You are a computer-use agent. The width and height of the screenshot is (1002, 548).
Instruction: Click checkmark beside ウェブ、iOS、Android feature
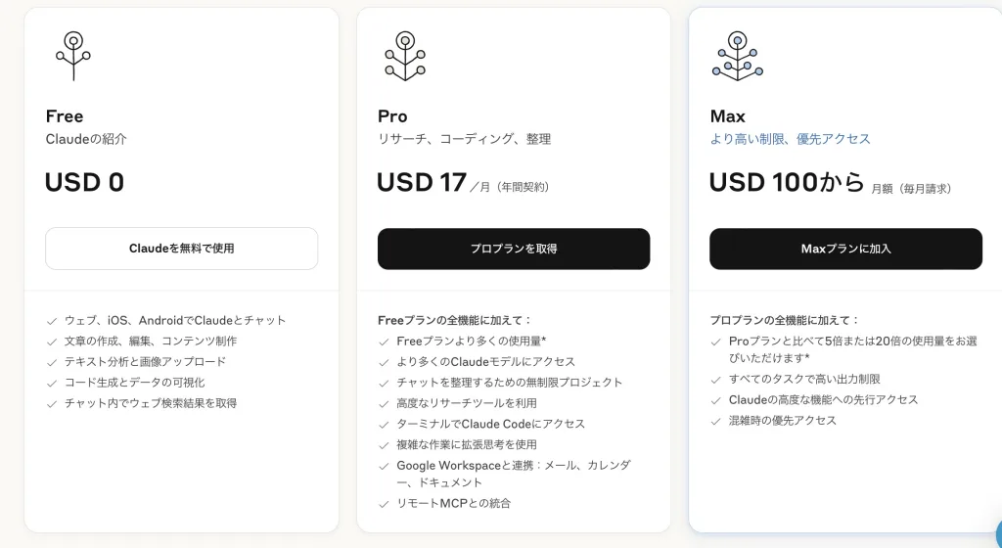click(x=52, y=321)
